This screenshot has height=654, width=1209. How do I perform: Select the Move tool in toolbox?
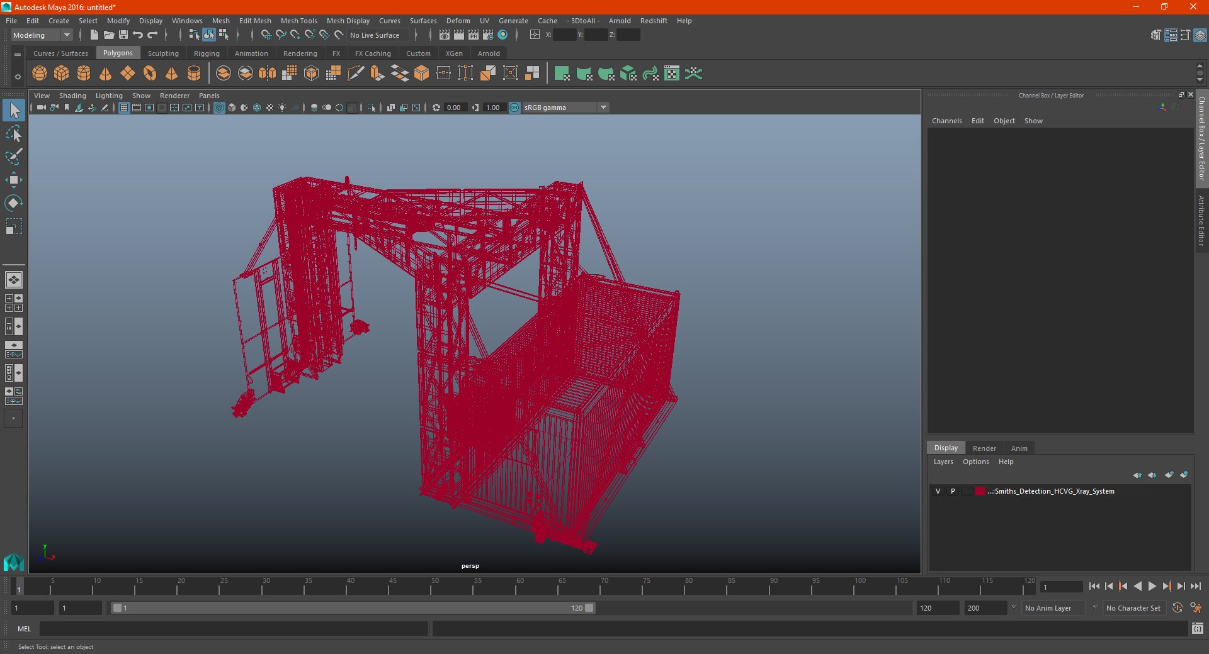click(x=14, y=180)
